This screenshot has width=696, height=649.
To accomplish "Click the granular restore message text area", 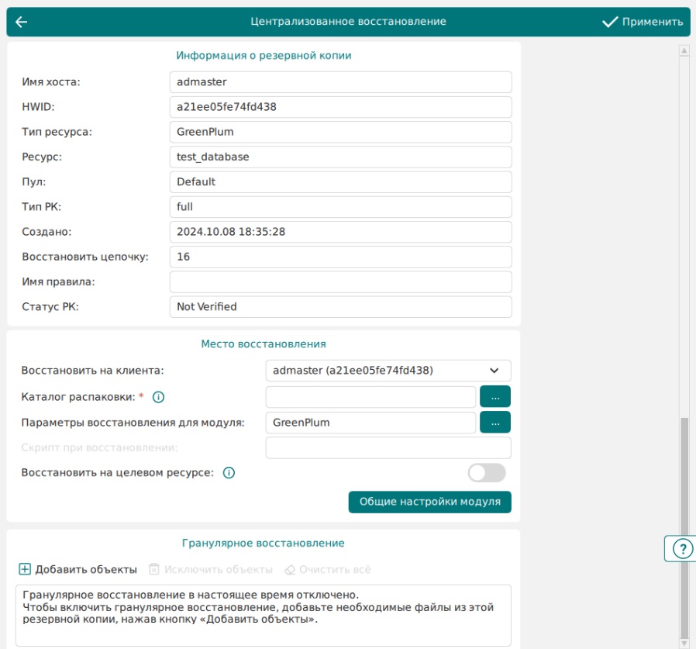I will [263, 615].
